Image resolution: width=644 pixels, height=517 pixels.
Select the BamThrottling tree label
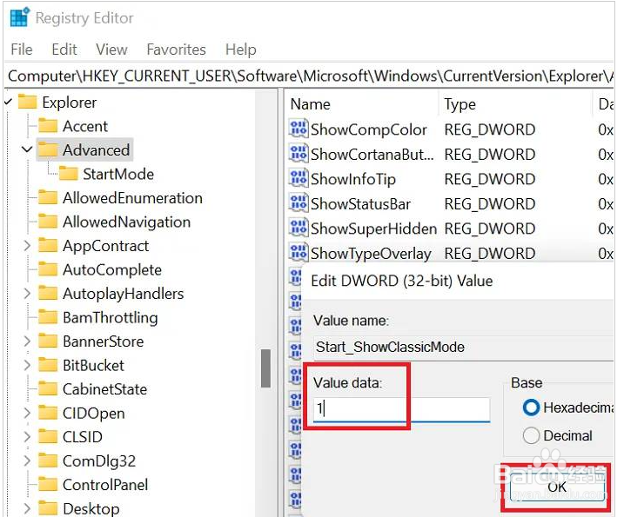pos(110,318)
